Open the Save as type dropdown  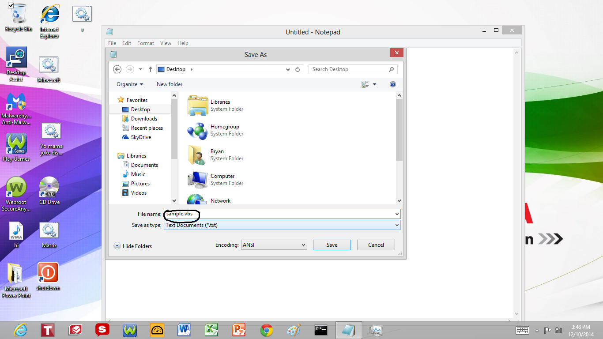coord(283,225)
